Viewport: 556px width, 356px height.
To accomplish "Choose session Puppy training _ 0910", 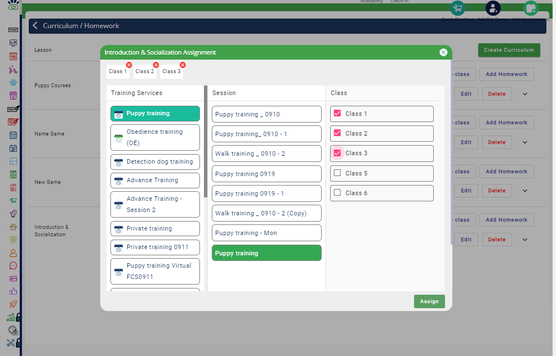I will click(x=266, y=114).
